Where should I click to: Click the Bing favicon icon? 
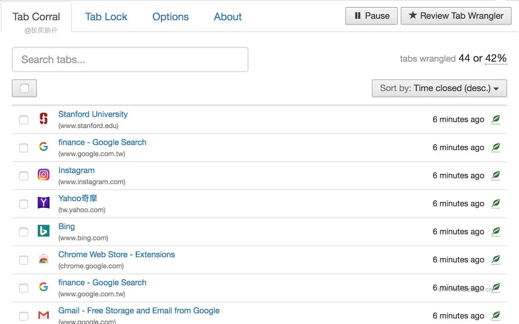tap(43, 231)
